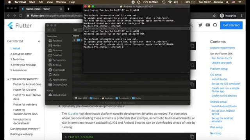The height and width of the screenshot is (140, 250).
Task: Open 3. Test drive link
Action: coord(17,59)
